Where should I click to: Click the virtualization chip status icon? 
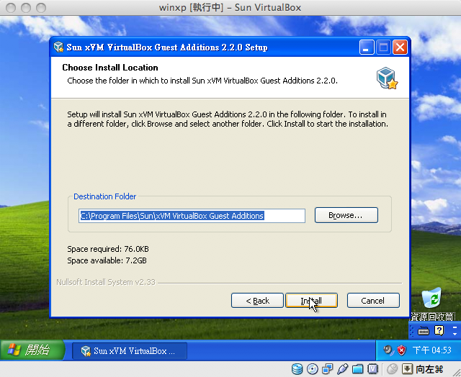[x=373, y=369]
